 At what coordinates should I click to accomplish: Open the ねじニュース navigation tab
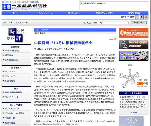[x=46, y=13]
